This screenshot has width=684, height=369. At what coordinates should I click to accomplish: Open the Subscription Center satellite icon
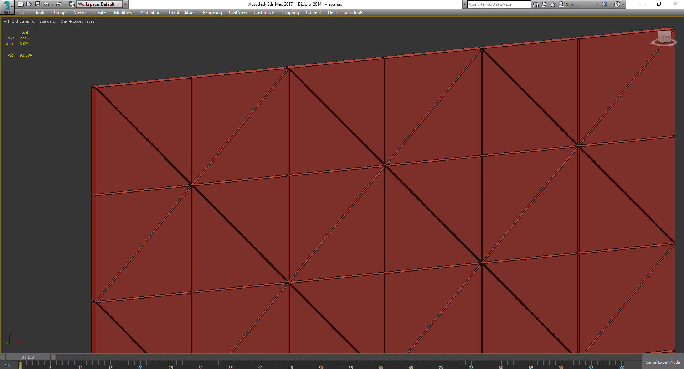[544, 4]
